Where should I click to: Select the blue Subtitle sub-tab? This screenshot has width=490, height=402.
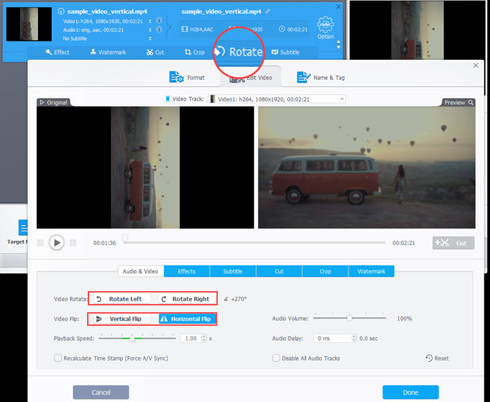pos(233,271)
